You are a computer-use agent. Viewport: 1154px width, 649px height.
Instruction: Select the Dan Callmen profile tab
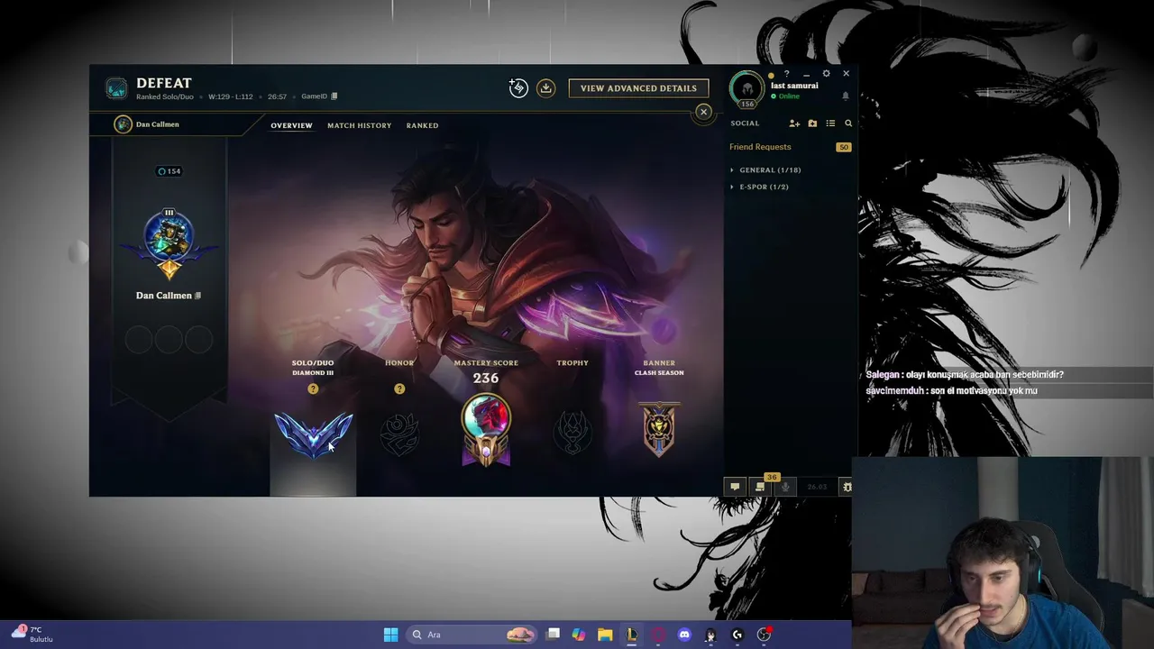click(x=147, y=124)
